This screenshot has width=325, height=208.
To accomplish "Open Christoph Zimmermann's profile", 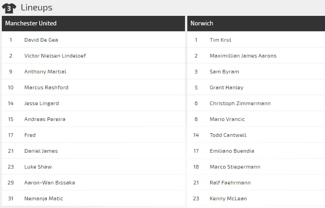I will pyautogui.click(x=240, y=103).
